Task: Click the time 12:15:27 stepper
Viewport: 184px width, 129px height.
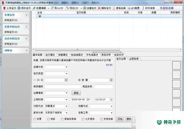Action: point(111,100)
